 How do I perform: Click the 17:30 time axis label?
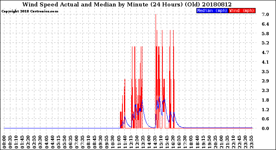pos(185,142)
